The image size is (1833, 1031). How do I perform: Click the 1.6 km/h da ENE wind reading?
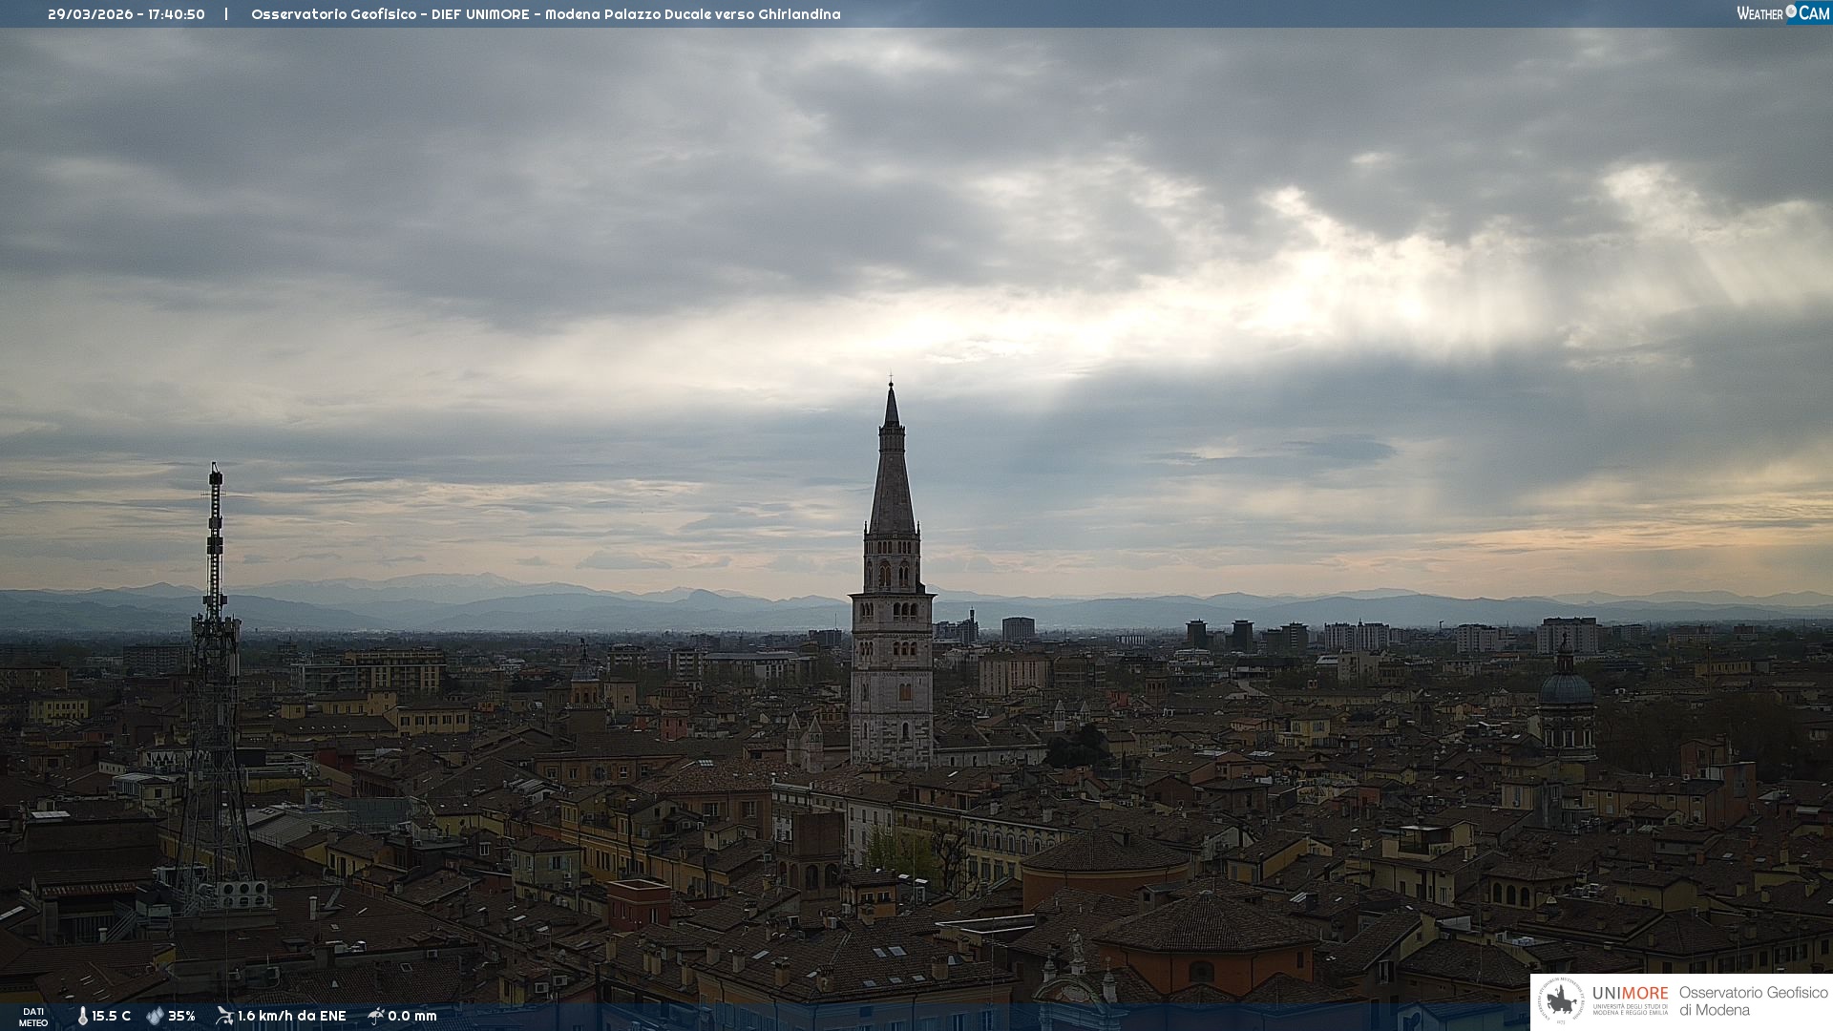point(291,1016)
